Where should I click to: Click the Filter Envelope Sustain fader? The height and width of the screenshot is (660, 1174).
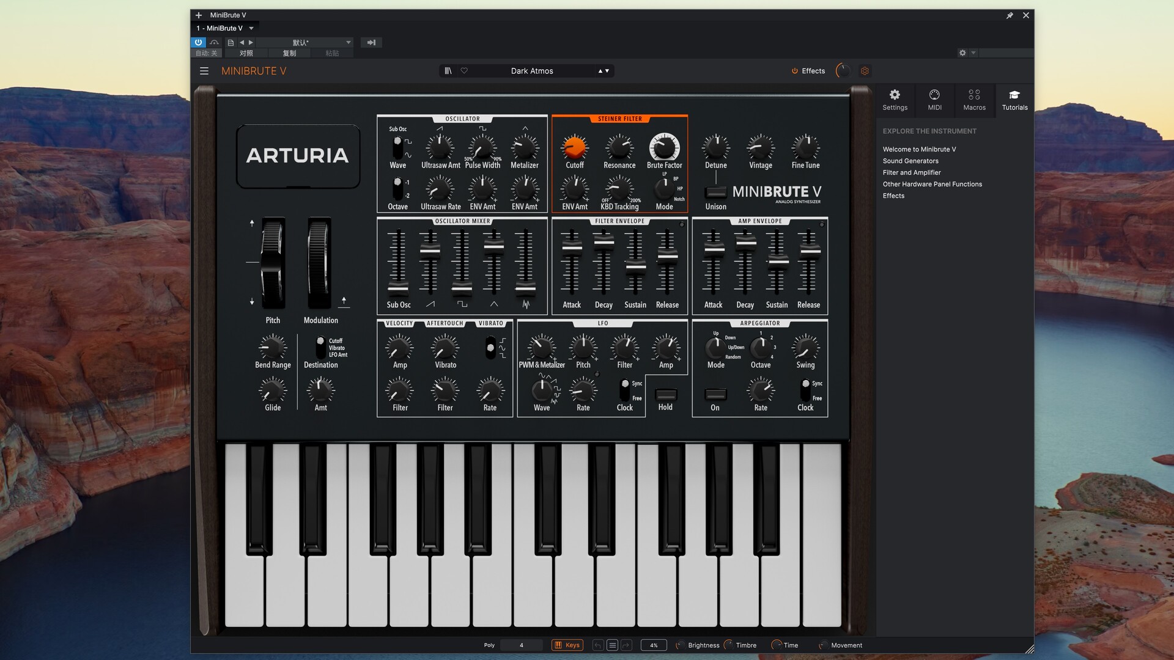click(635, 267)
